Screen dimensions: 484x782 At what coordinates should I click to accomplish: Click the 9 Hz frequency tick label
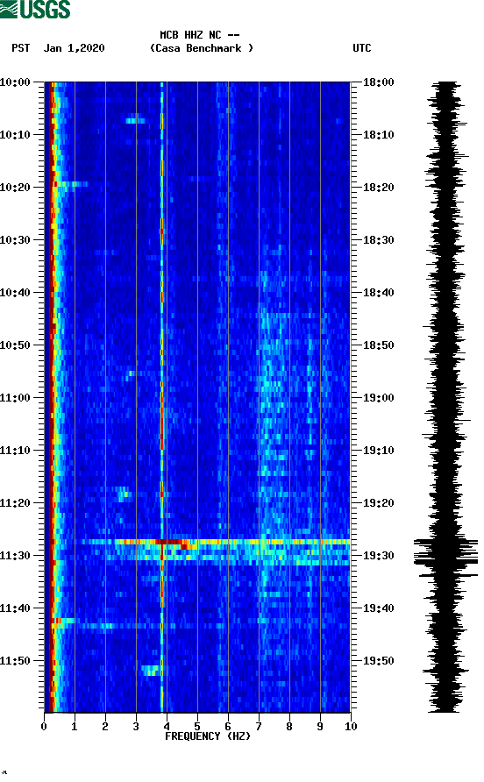[320, 727]
